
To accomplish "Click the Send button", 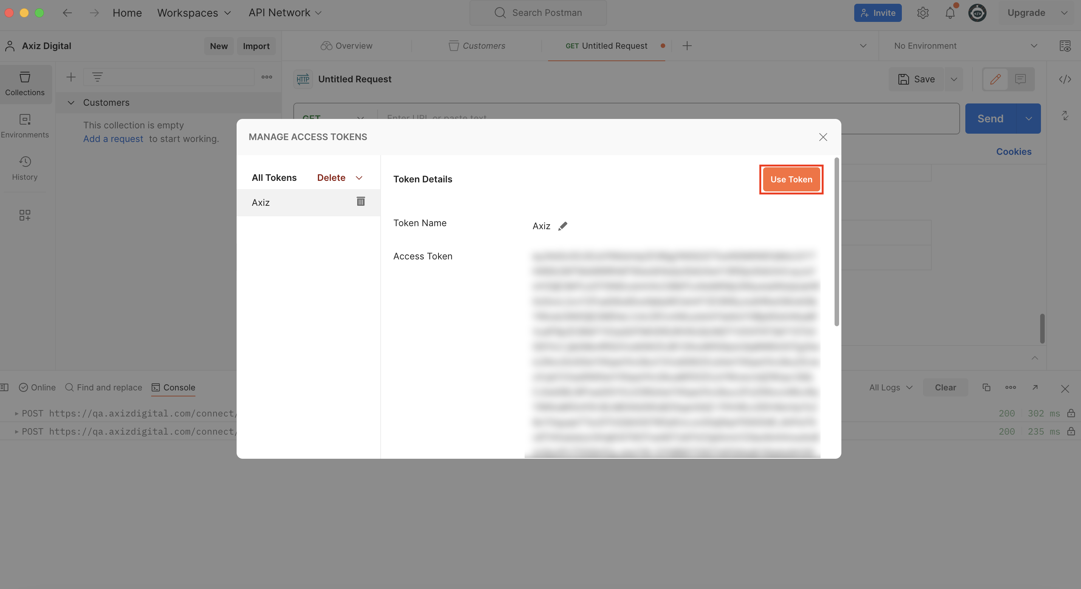I will coord(990,119).
